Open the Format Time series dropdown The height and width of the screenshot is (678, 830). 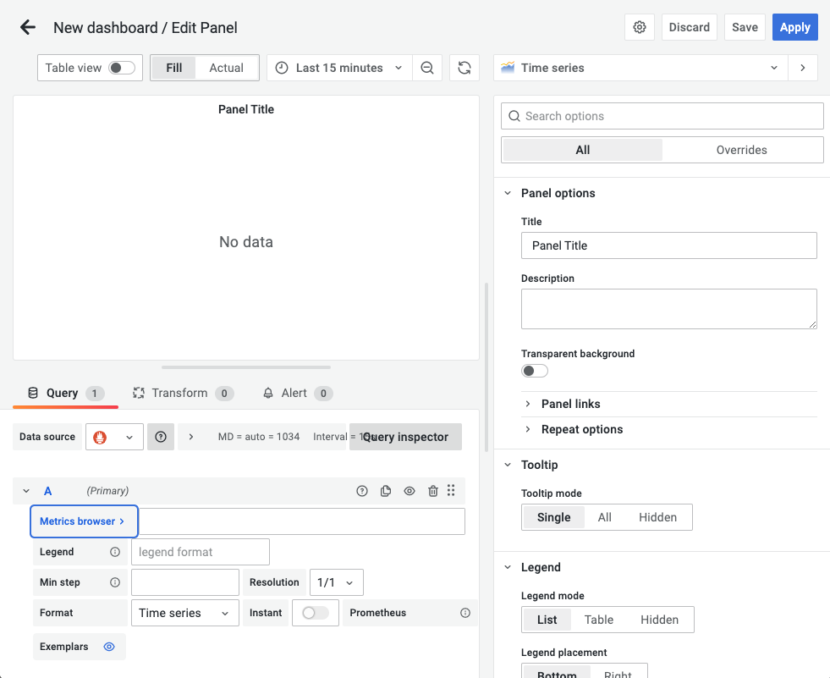point(184,613)
